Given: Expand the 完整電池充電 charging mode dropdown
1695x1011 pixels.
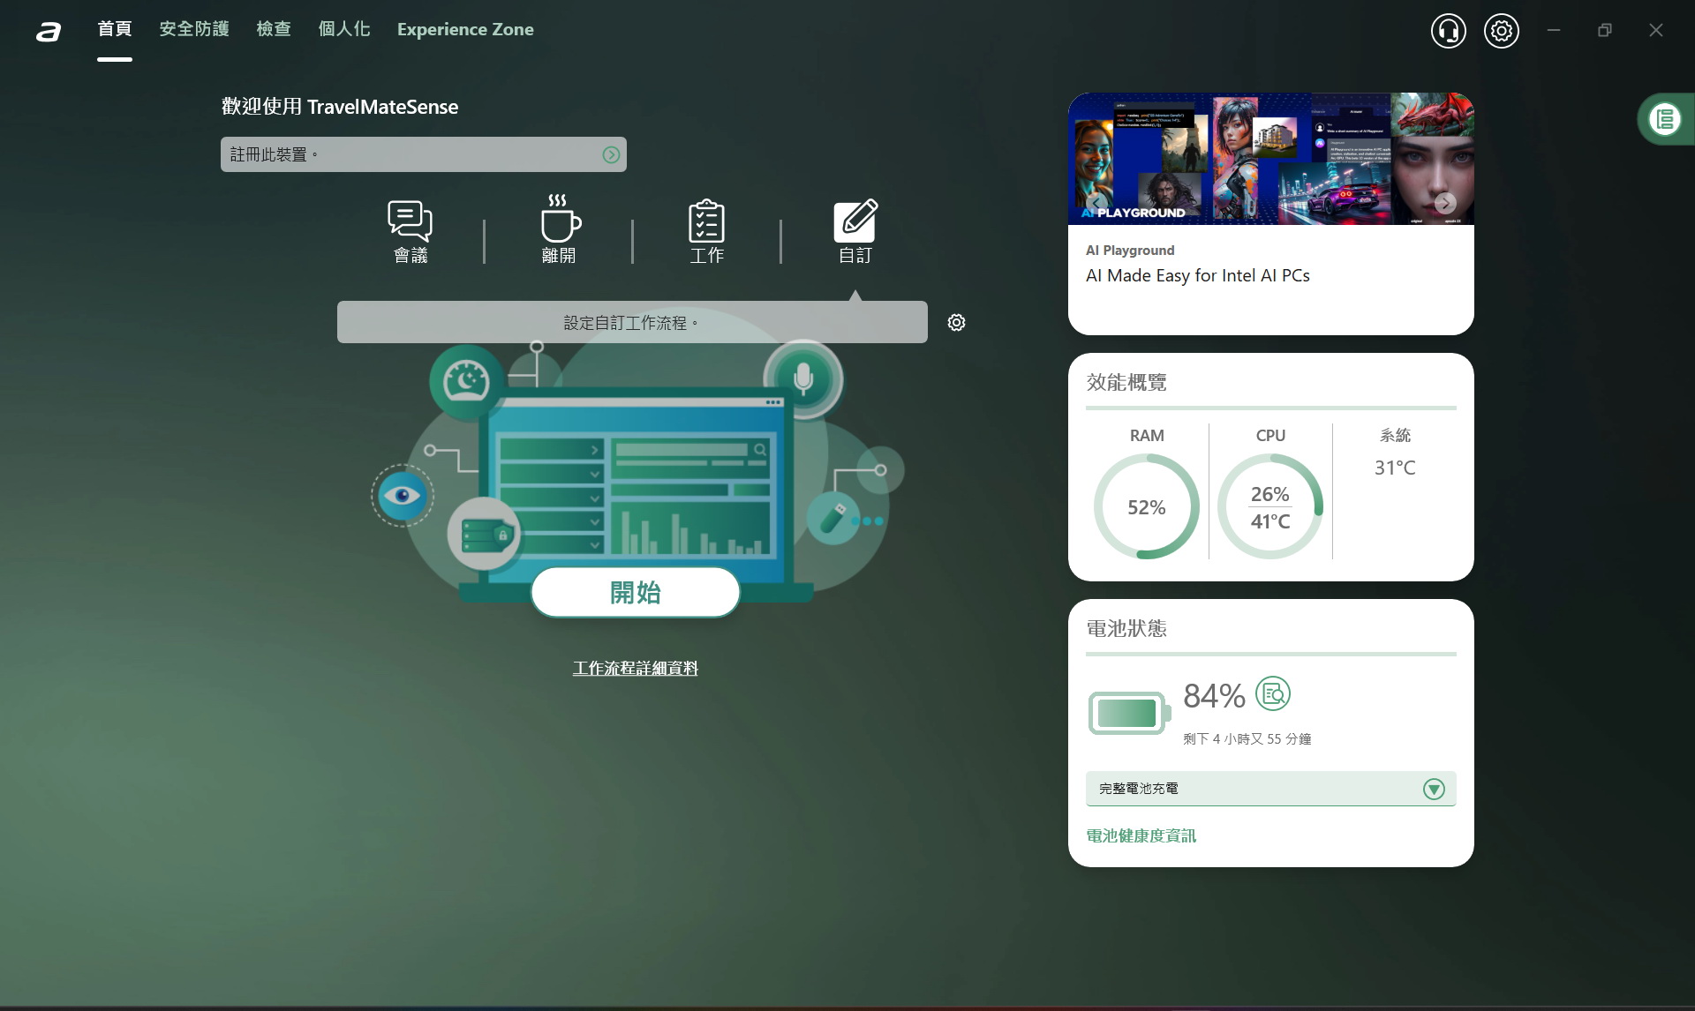Looking at the screenshot, I should pyautogui.click(x=1434, y=789).
